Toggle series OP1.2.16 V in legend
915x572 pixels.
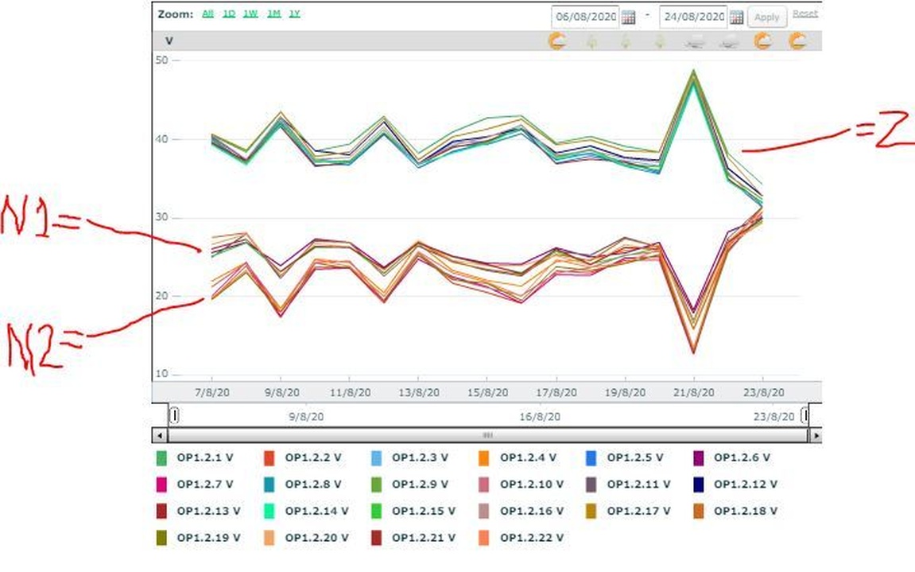point(521,512)
